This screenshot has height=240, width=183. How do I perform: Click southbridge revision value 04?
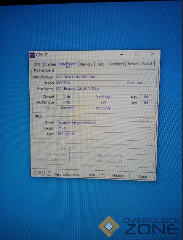[146, 103]
